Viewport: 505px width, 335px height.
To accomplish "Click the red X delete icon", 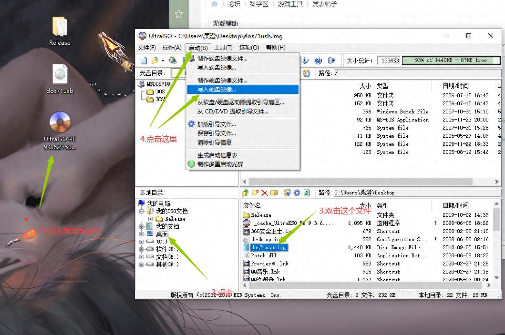I will click(265, 193).
